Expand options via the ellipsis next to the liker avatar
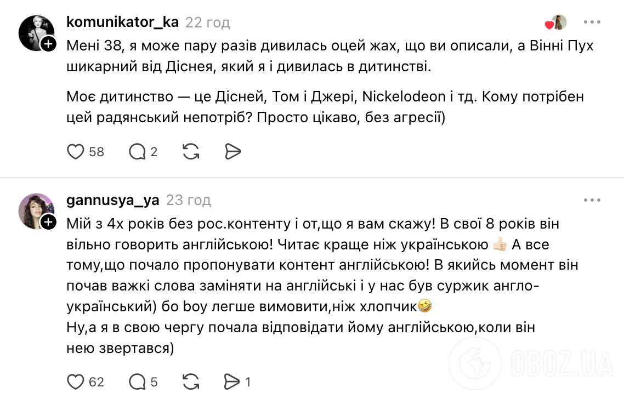 (592, 22)
